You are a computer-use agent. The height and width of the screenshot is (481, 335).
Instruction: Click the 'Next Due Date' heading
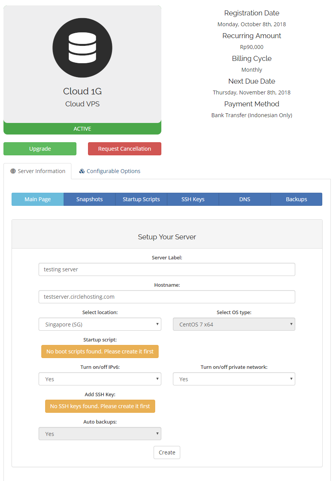pyautogui.click(x=252, y=81)
